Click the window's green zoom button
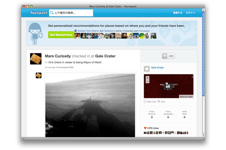This screenshot has height=150, width=226. coord(31,6)
